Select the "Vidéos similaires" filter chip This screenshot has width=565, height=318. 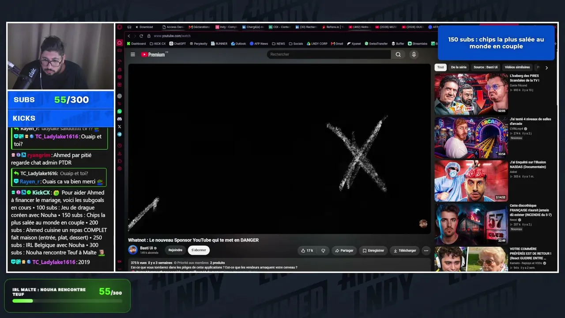pyautogui.click(x=517, y=68)
